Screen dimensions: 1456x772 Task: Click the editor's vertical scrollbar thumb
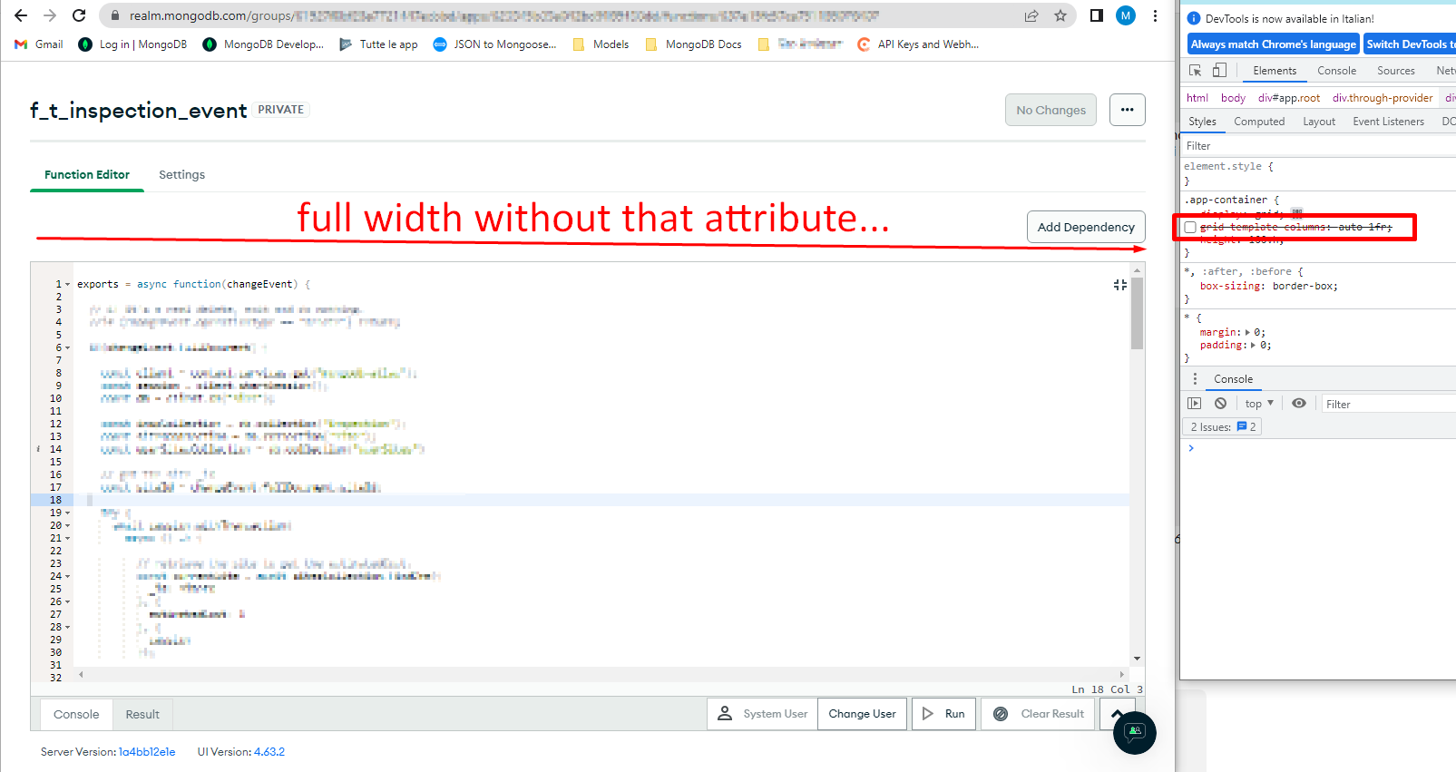[1137, 313]
